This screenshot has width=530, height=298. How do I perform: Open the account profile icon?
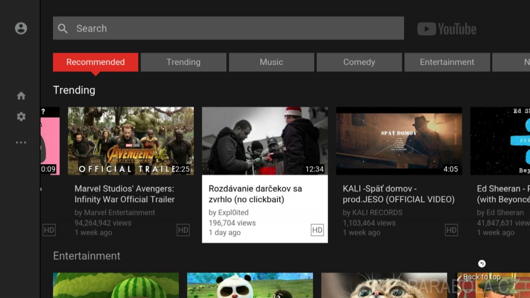pyautogui.click(x=21, y=28)
